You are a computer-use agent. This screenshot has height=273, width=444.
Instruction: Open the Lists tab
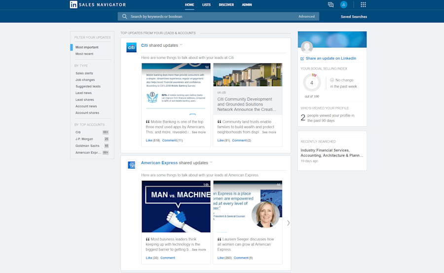point(206,5)
